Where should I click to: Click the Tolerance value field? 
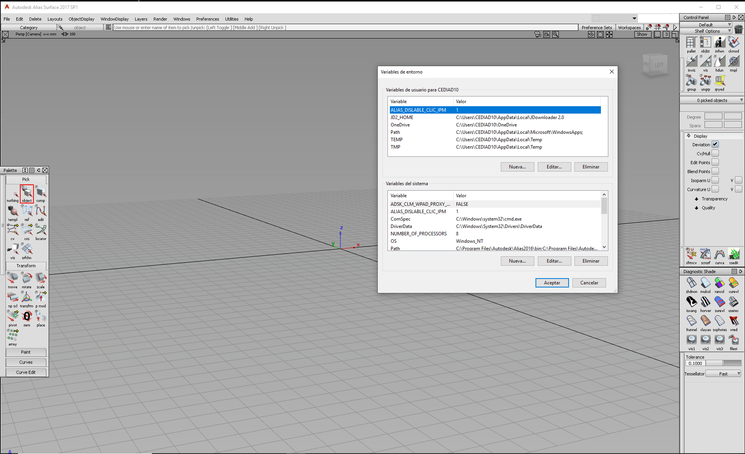tap(695, 363)
